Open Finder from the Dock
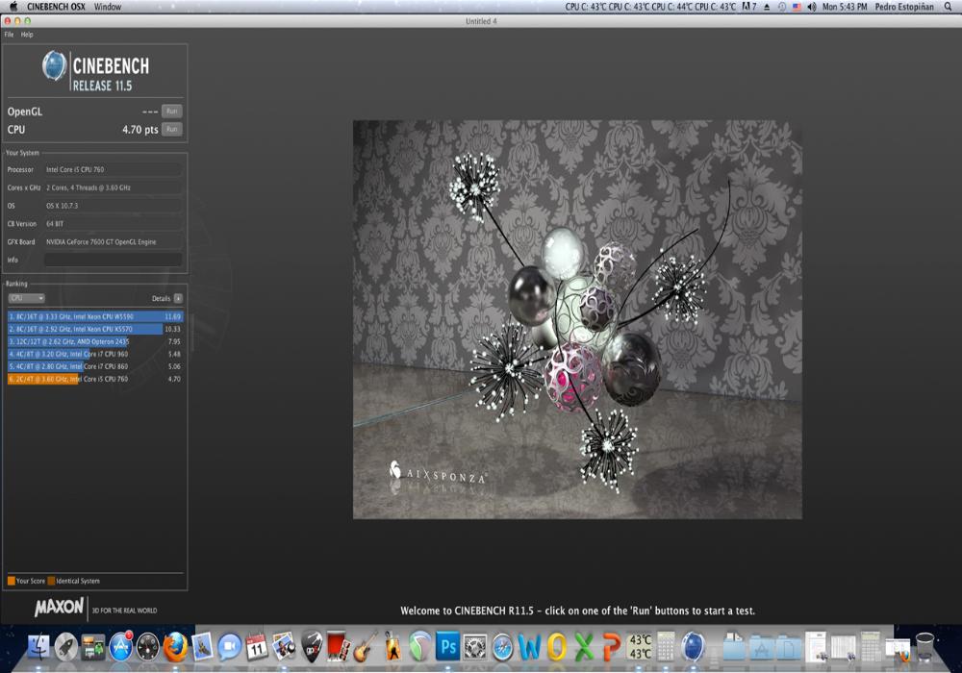Screen dimensions: 962x673 [x=38, y=647]
